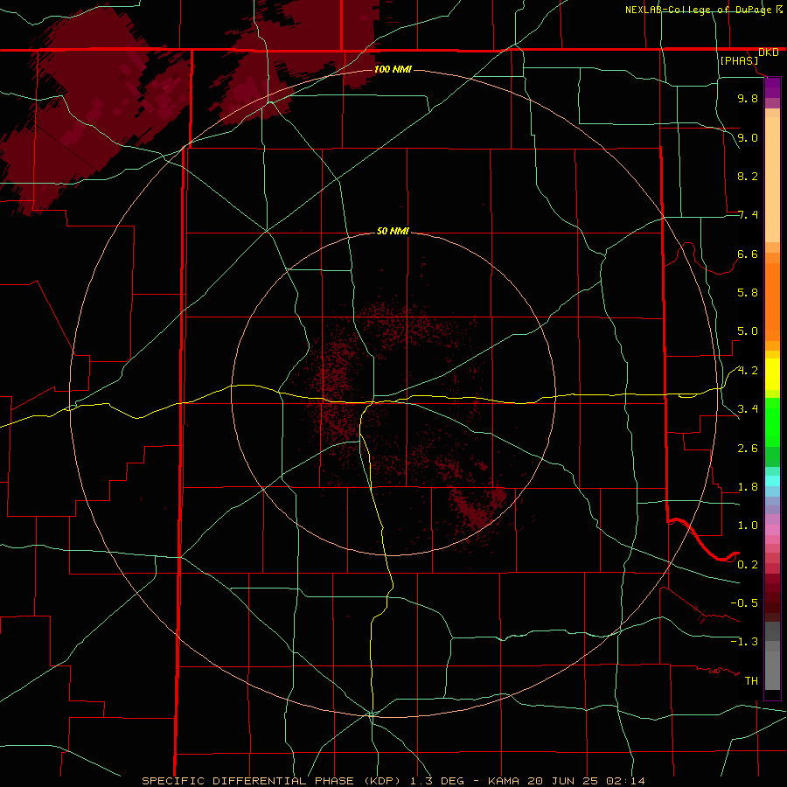Click the NEXLAB-College of DuPage credit text
Viewport: 787px width, 787px height.
[x=698, y=10]
